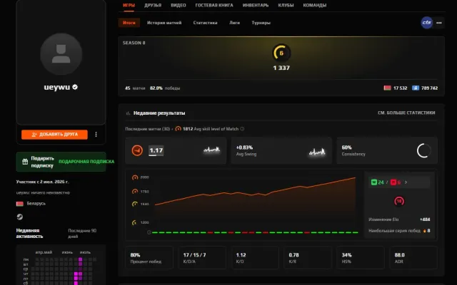The height and width of the screenshot is (285, 457).
Task: Click the 1200 Elo level marker icon
Action: pyautogui.click(x=134, y=222)
